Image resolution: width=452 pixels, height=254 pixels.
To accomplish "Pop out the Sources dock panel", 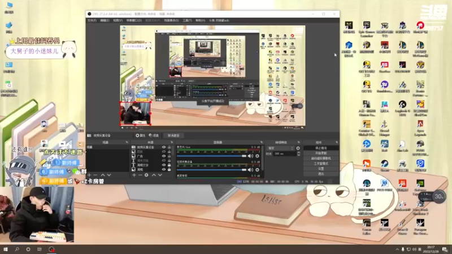I will coord(172,142).
